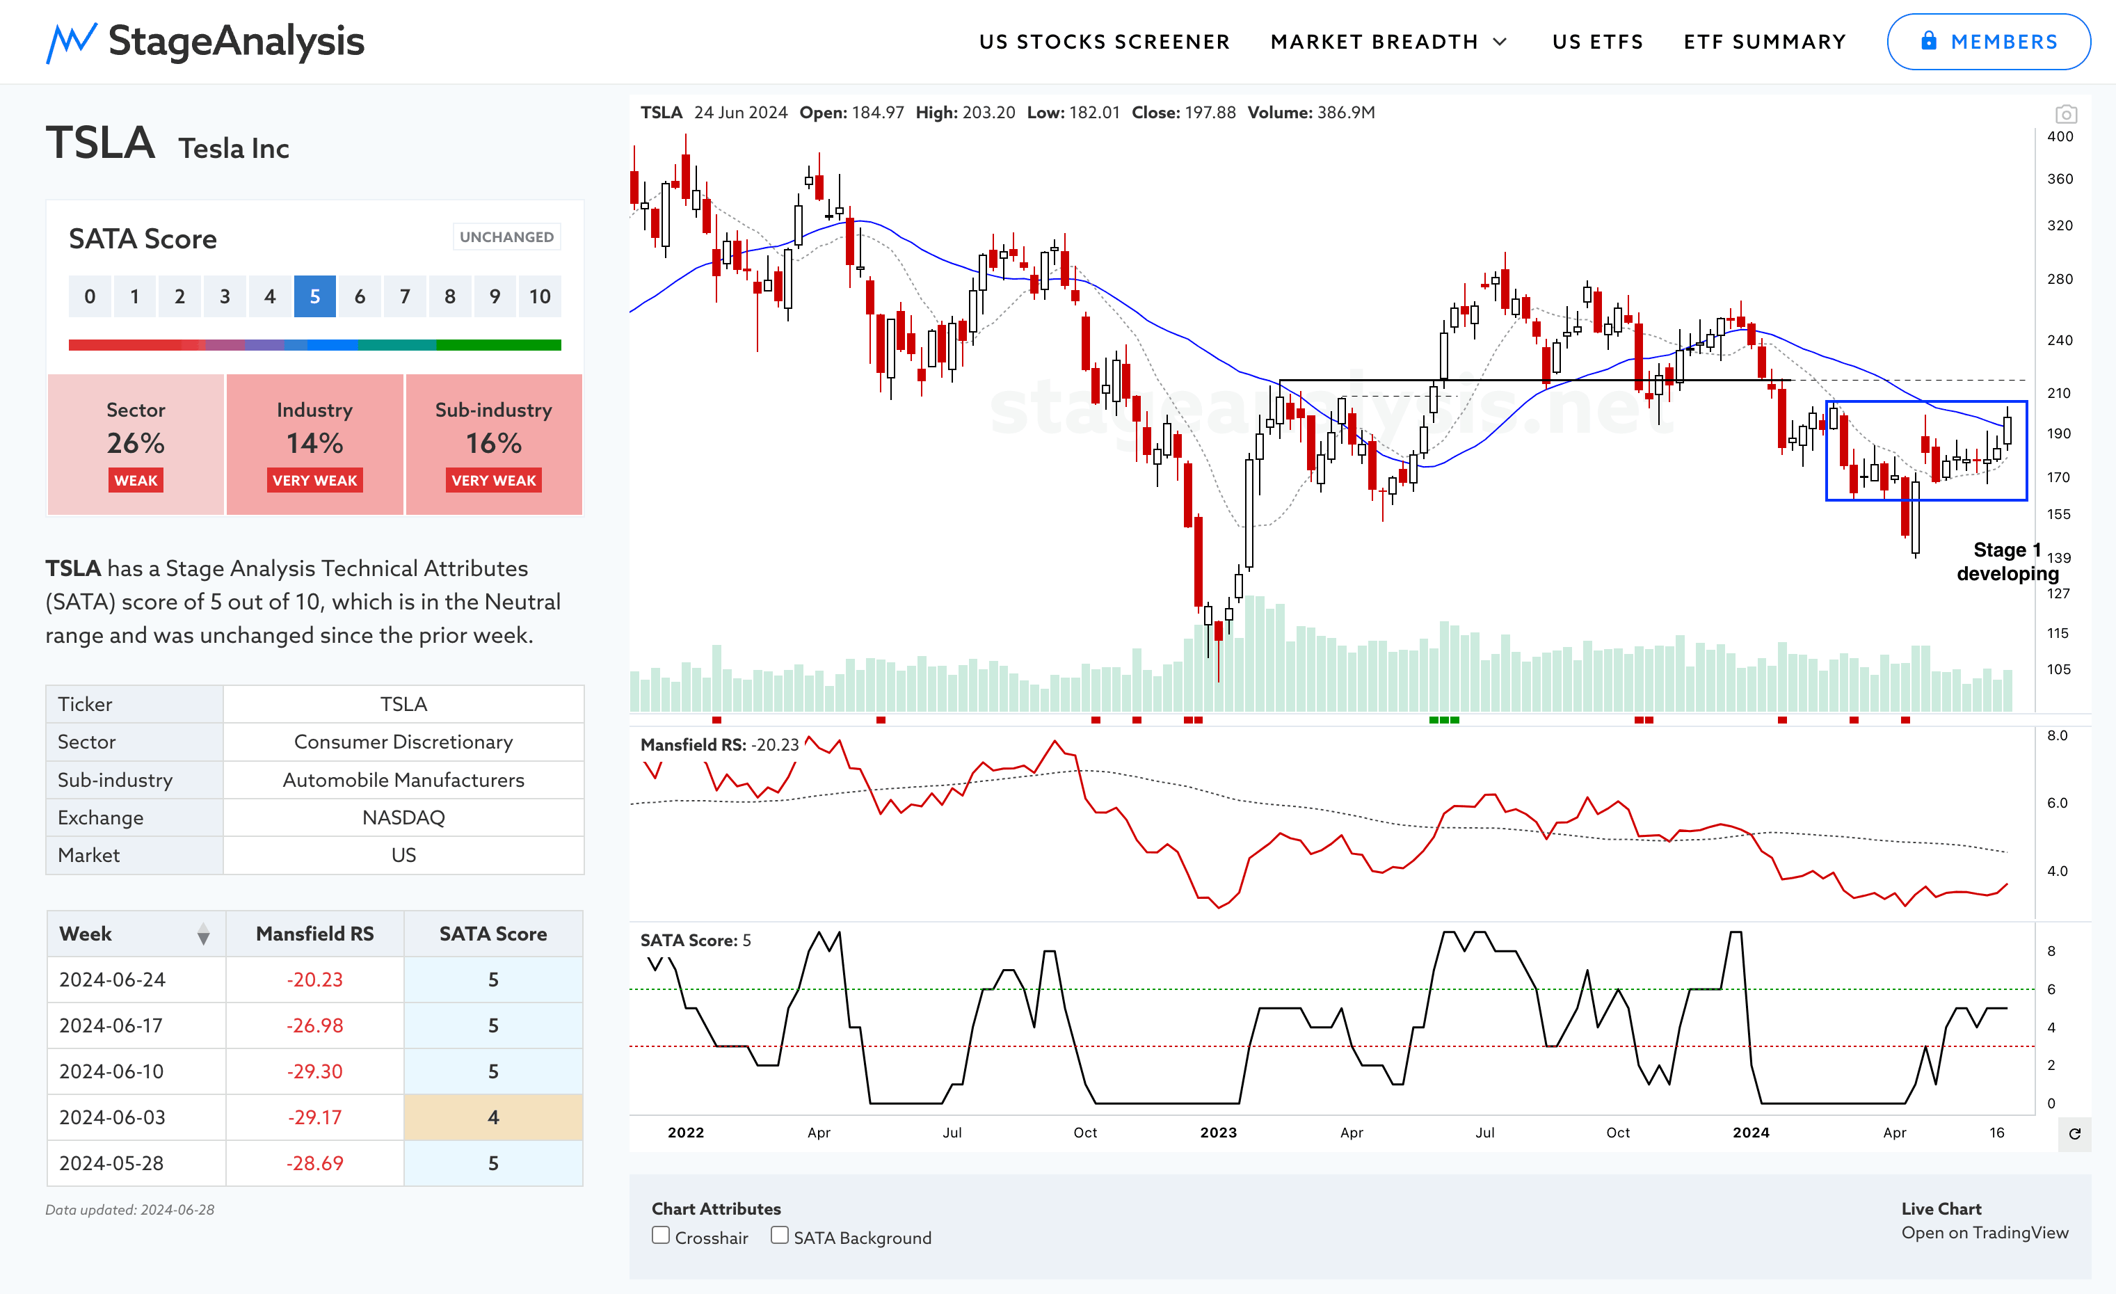Enable the SATA Background checkbox
Screen dimensions: 2116x1294
coord(779,1235)
